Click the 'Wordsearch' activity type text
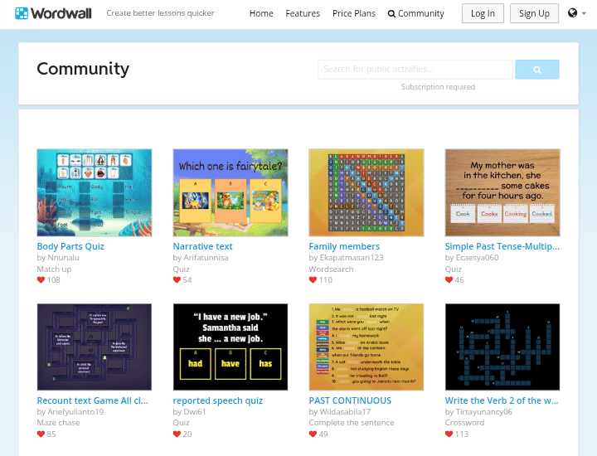The height and width of the screenshot is (456, 597). point(331,269)
